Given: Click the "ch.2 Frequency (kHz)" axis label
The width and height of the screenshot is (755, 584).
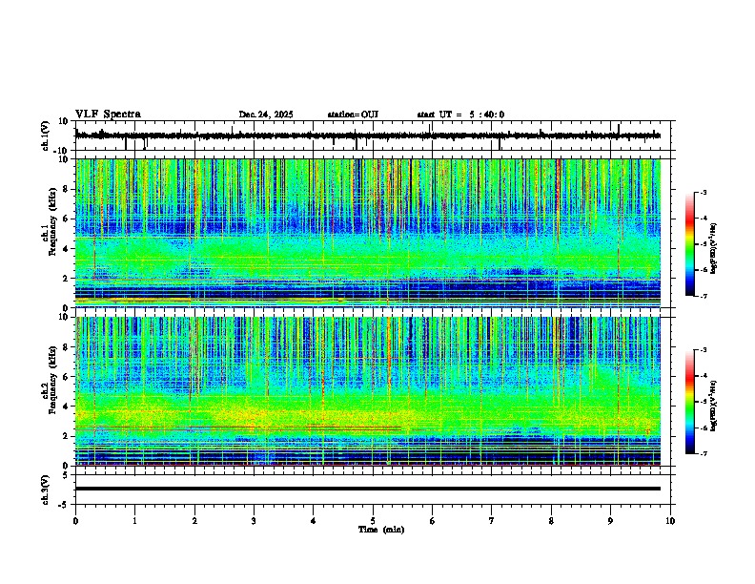Looking at the screenshot, I should pos(50,380).
